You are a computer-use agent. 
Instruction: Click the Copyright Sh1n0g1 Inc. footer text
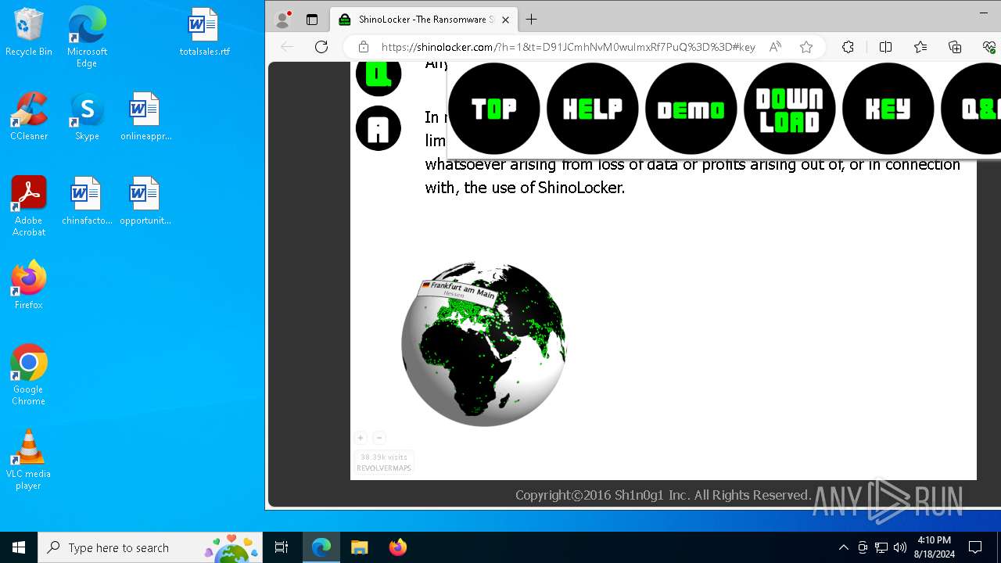tap(663, 495)
